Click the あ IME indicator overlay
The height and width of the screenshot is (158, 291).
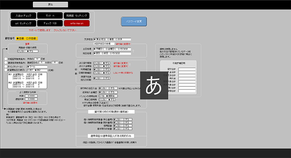click(154, 86)
